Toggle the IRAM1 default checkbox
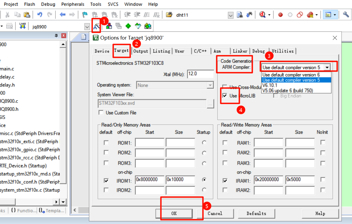The width and height of the screenshot is (352, 224). pyautogui.click(x=225, y=181)
